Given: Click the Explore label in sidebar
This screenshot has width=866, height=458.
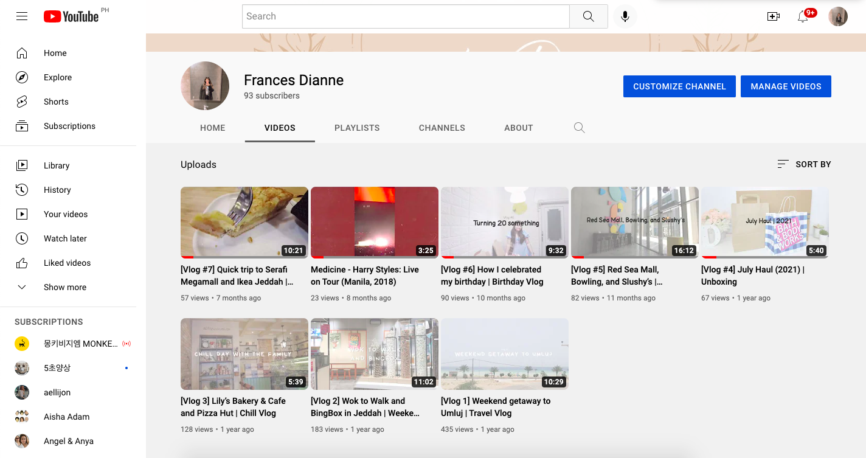Looking at the screenshot, I should (58, 77).
